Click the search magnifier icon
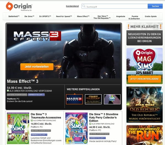 (x=84, y=6)
